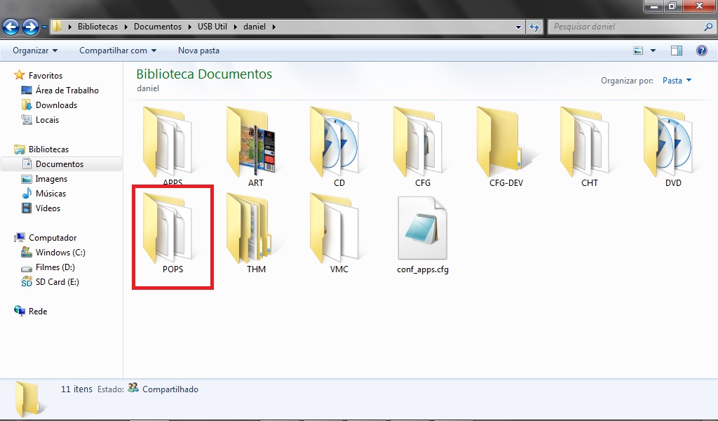The image size is (718, 421).
Task: Open the ART folder
Action: [255, 144]
